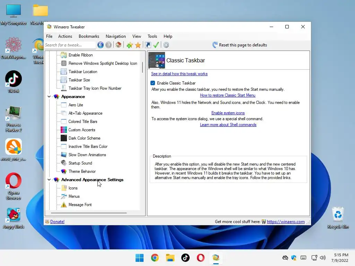Click the Message Font warning icon
The width and height of the screenshot is (355, 266).
(x=64, y=205)
